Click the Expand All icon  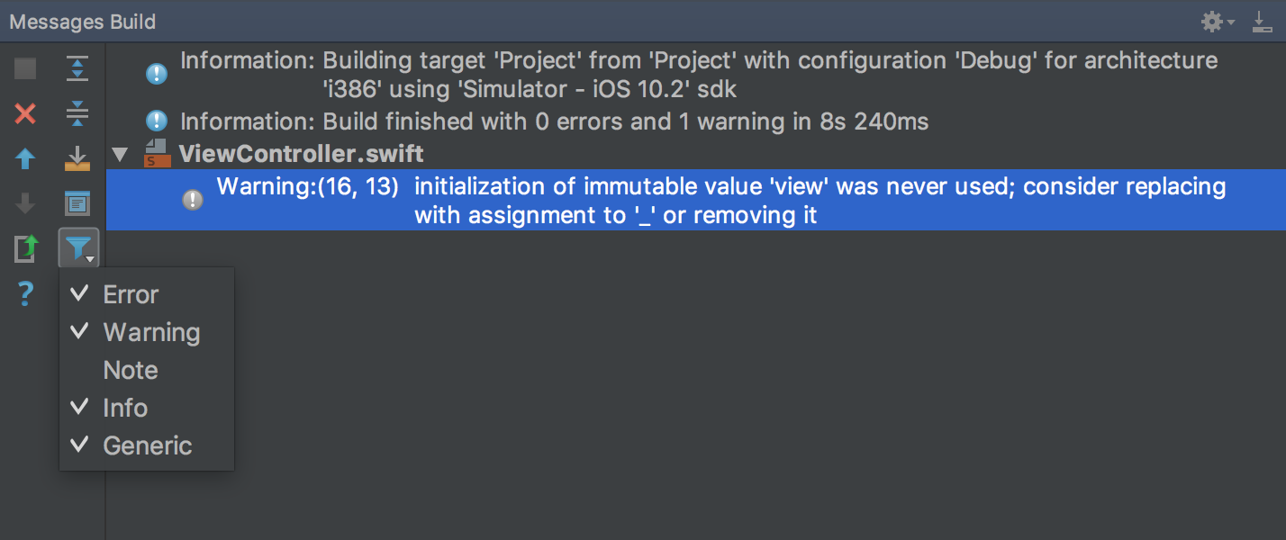pyautogui.click(x=77, y=68)
